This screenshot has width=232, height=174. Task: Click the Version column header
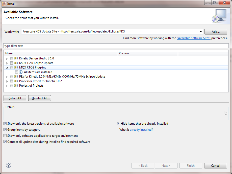click(x=148, y=53)
